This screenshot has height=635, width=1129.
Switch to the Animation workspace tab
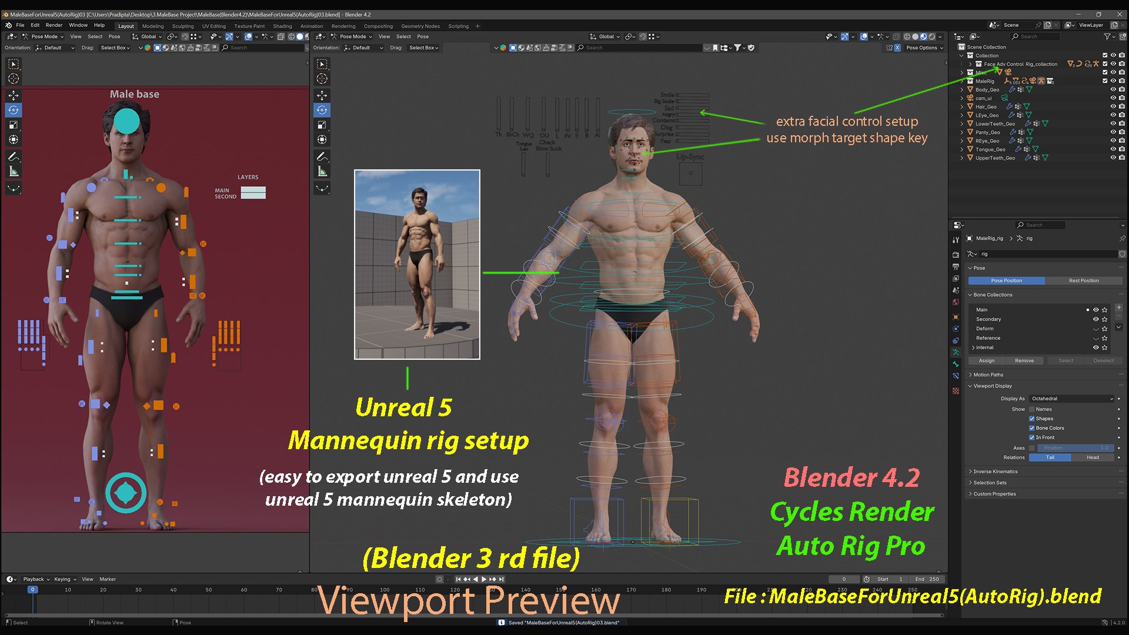tap(311, 26)
